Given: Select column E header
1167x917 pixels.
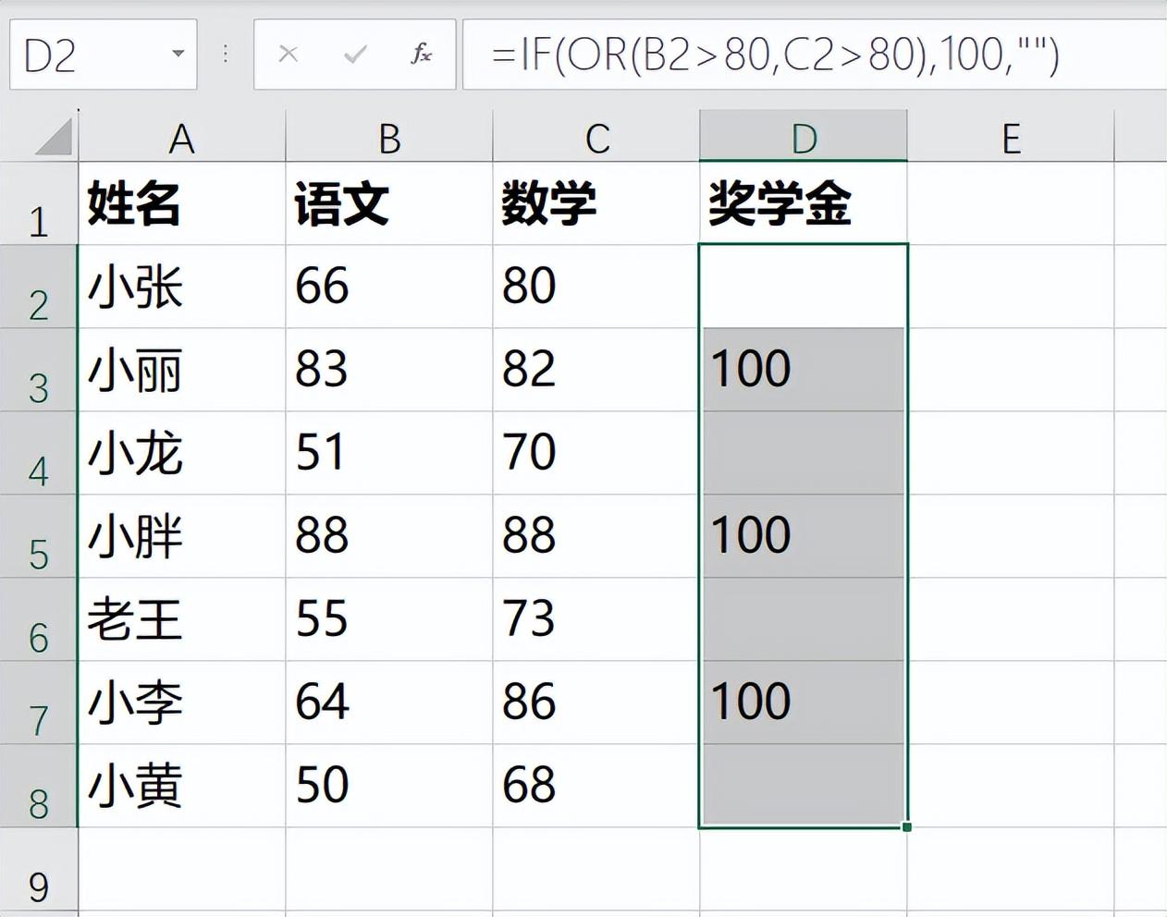Looking at the screenshot, I should (x=1011, y=137).
